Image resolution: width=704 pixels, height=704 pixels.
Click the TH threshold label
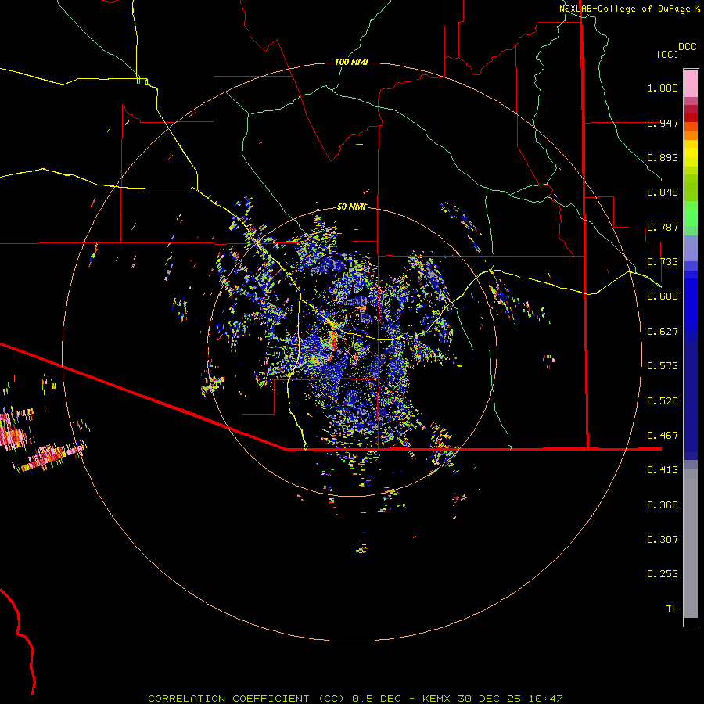click(x=672, y=609)
